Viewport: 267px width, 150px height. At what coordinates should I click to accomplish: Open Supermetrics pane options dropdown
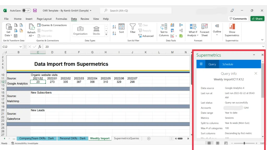pos(254,55)
